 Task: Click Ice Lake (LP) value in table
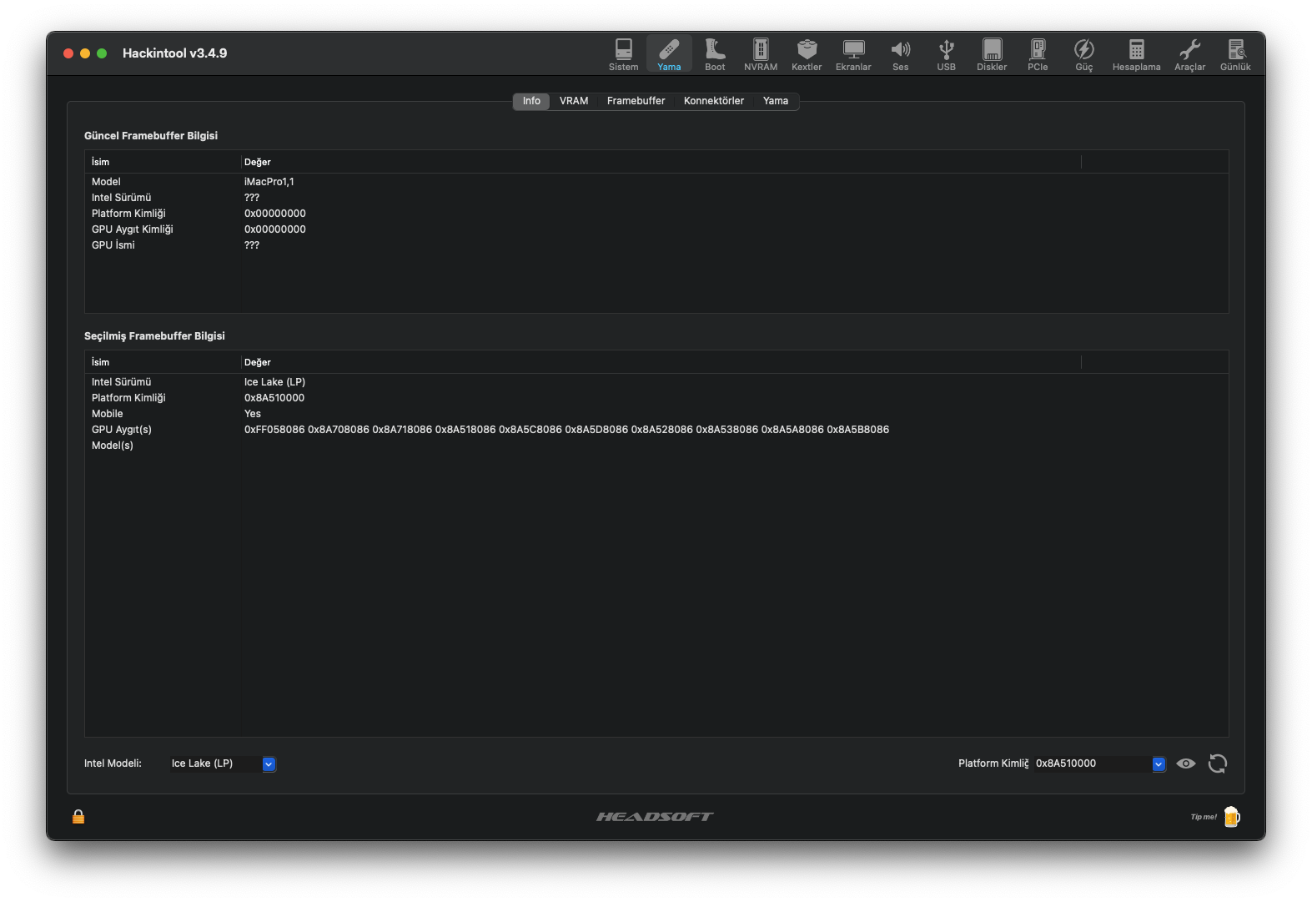274,382
